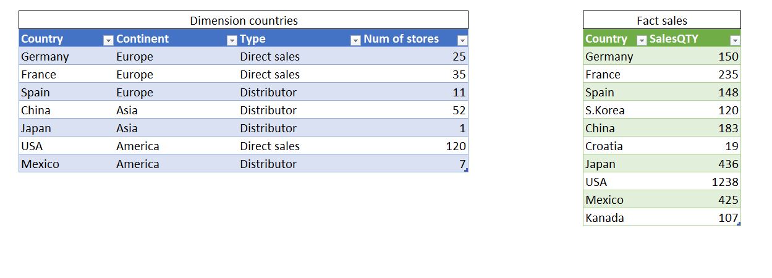Select the Asia cell in the China row
The width and height of the screenshot is (772, 278).
pos(176,110)
